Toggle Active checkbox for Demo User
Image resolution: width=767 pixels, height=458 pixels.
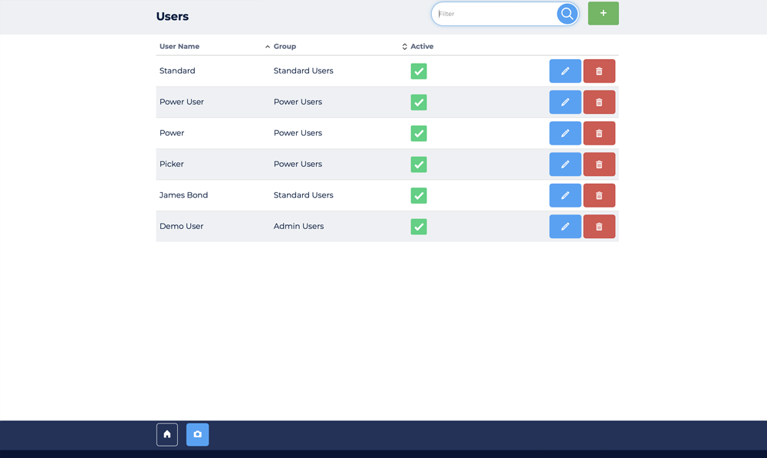pyautogui.click(x=419, y=227)
